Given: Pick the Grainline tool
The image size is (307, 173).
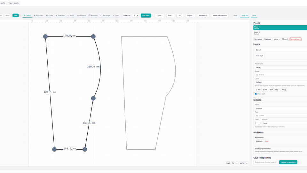Looking at the screenshot, I should [x=60, y=15].
